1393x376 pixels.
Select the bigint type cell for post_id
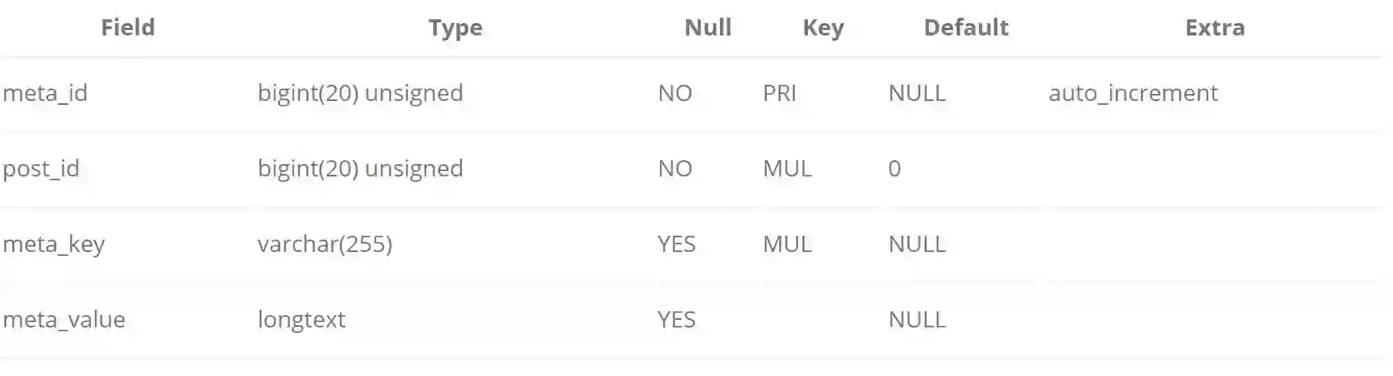pos(360,169)
